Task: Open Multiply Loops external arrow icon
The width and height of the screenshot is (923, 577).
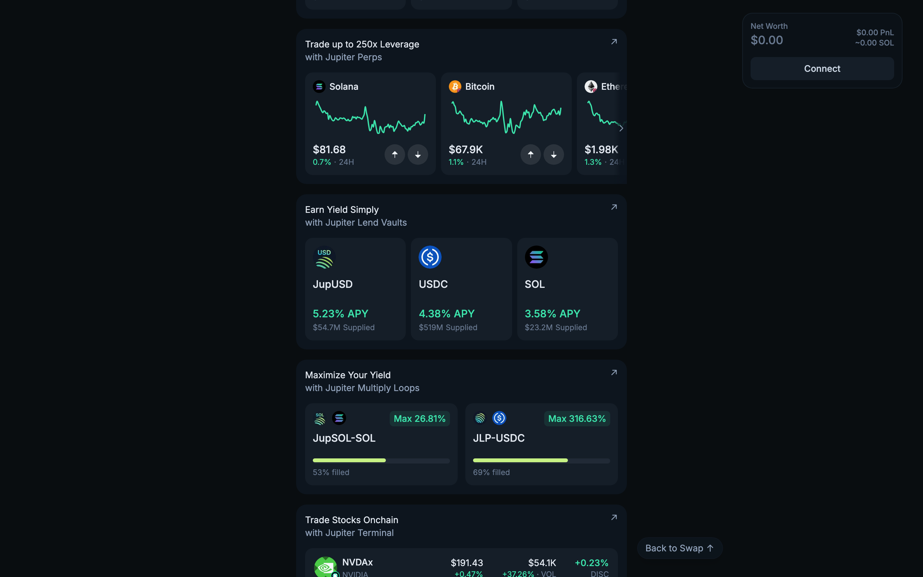Action: click(x=614, y=372)
